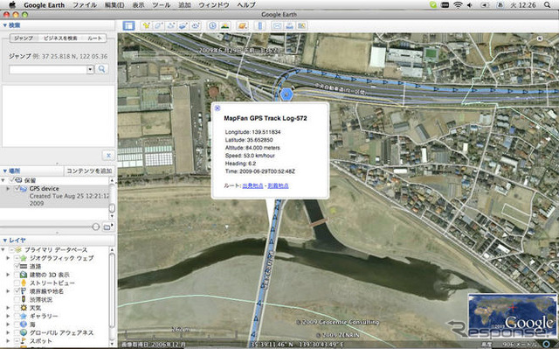Click the folder icon beside the Places slider
The width and height of the screenshot is (559, 349).
point(107,227)
